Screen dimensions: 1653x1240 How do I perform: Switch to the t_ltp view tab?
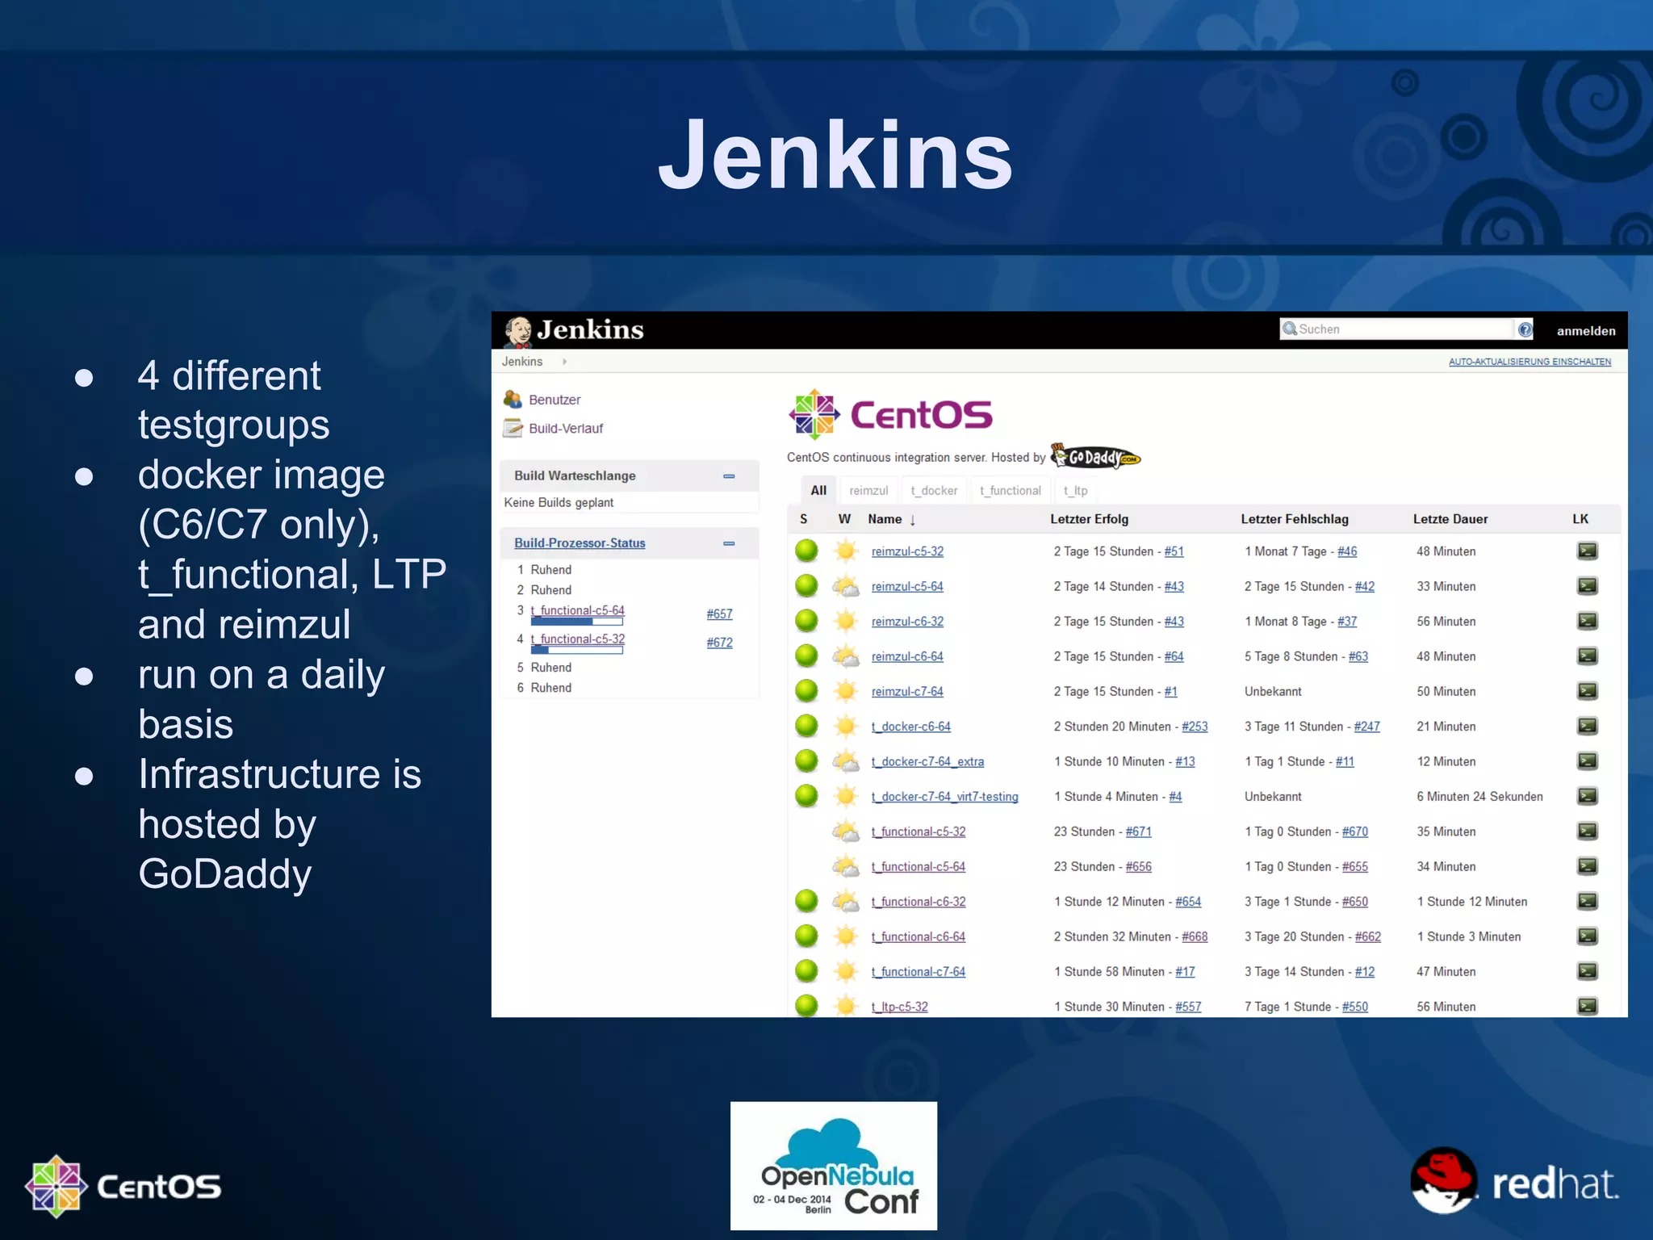click(1075, 490)
